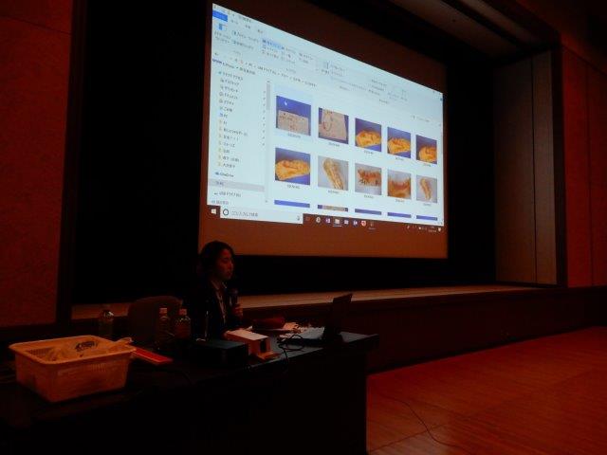
Task: Select the third thumbnail in the top row
Action: [368, 135]
